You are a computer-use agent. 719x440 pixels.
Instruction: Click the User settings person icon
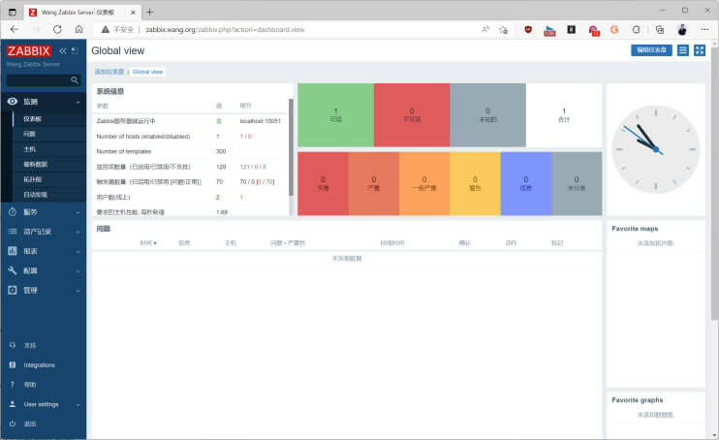pyautogui.click(x=13, y=404)
